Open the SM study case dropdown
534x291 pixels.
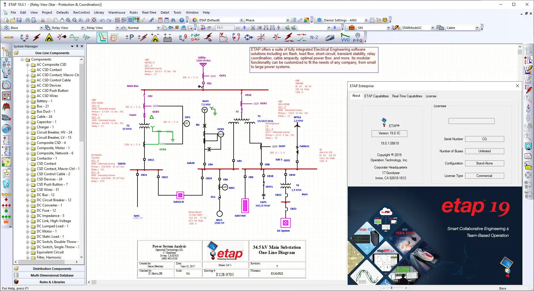point(388,28)
